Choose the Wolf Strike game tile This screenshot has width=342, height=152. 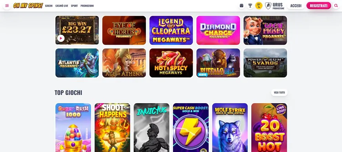(230, 128)
